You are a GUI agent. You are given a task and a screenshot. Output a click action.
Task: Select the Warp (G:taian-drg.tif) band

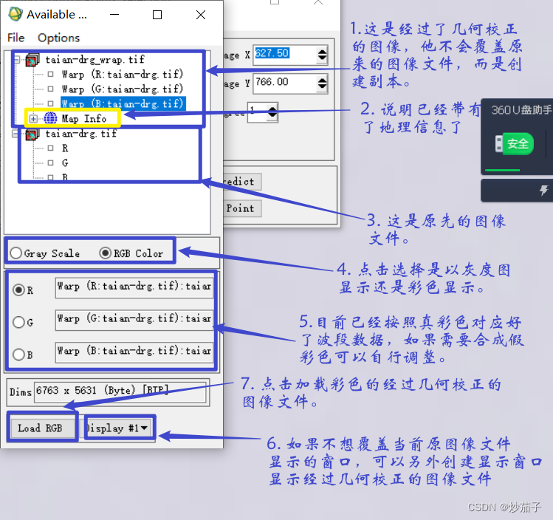[x=123, y=89]
